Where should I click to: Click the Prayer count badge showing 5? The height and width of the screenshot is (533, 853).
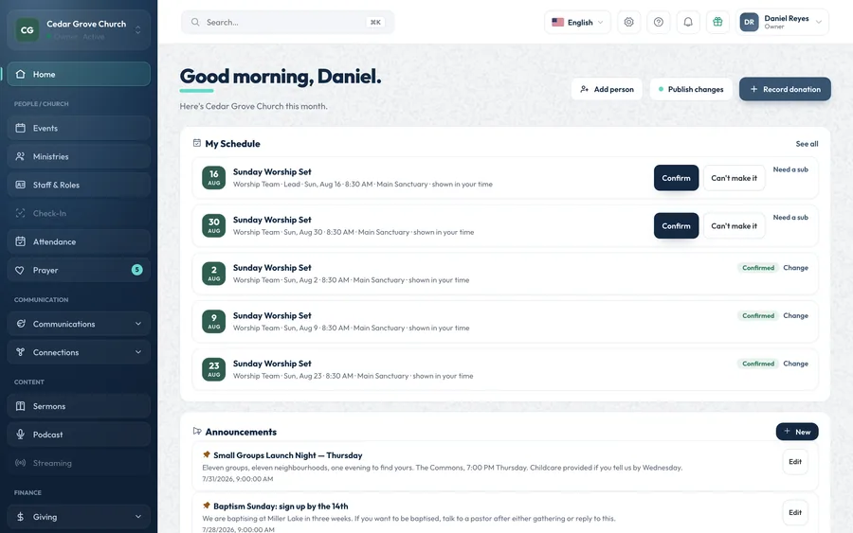tap(137, 270)
